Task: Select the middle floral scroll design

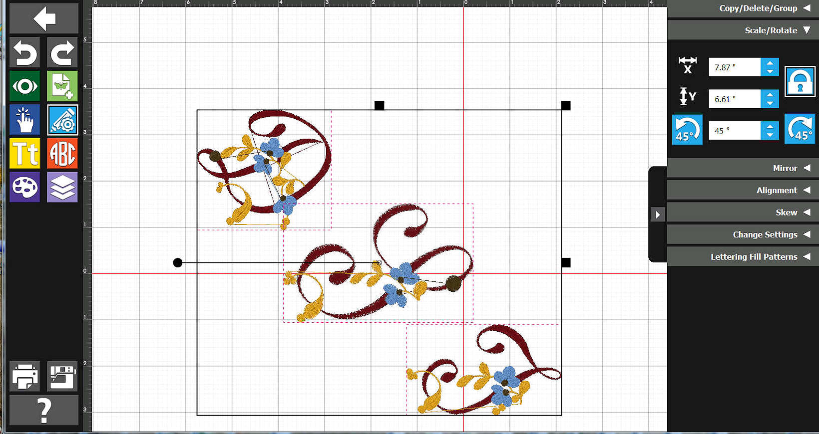Action: click(378, 262)
